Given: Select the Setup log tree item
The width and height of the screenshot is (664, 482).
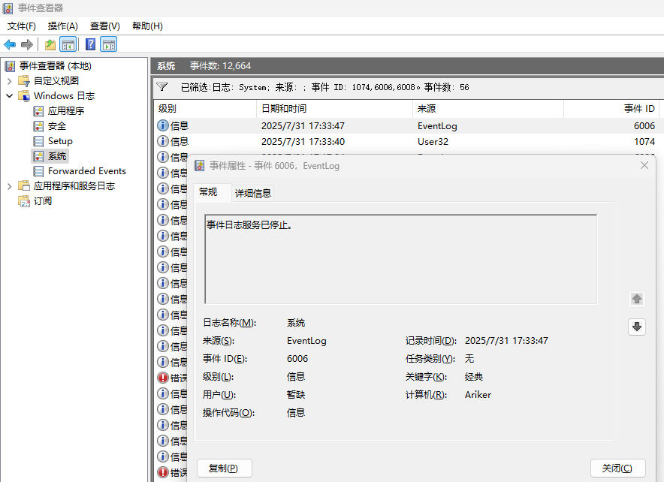Looking at the screenshot, I should pyautogui.click(x=60, y=141).
